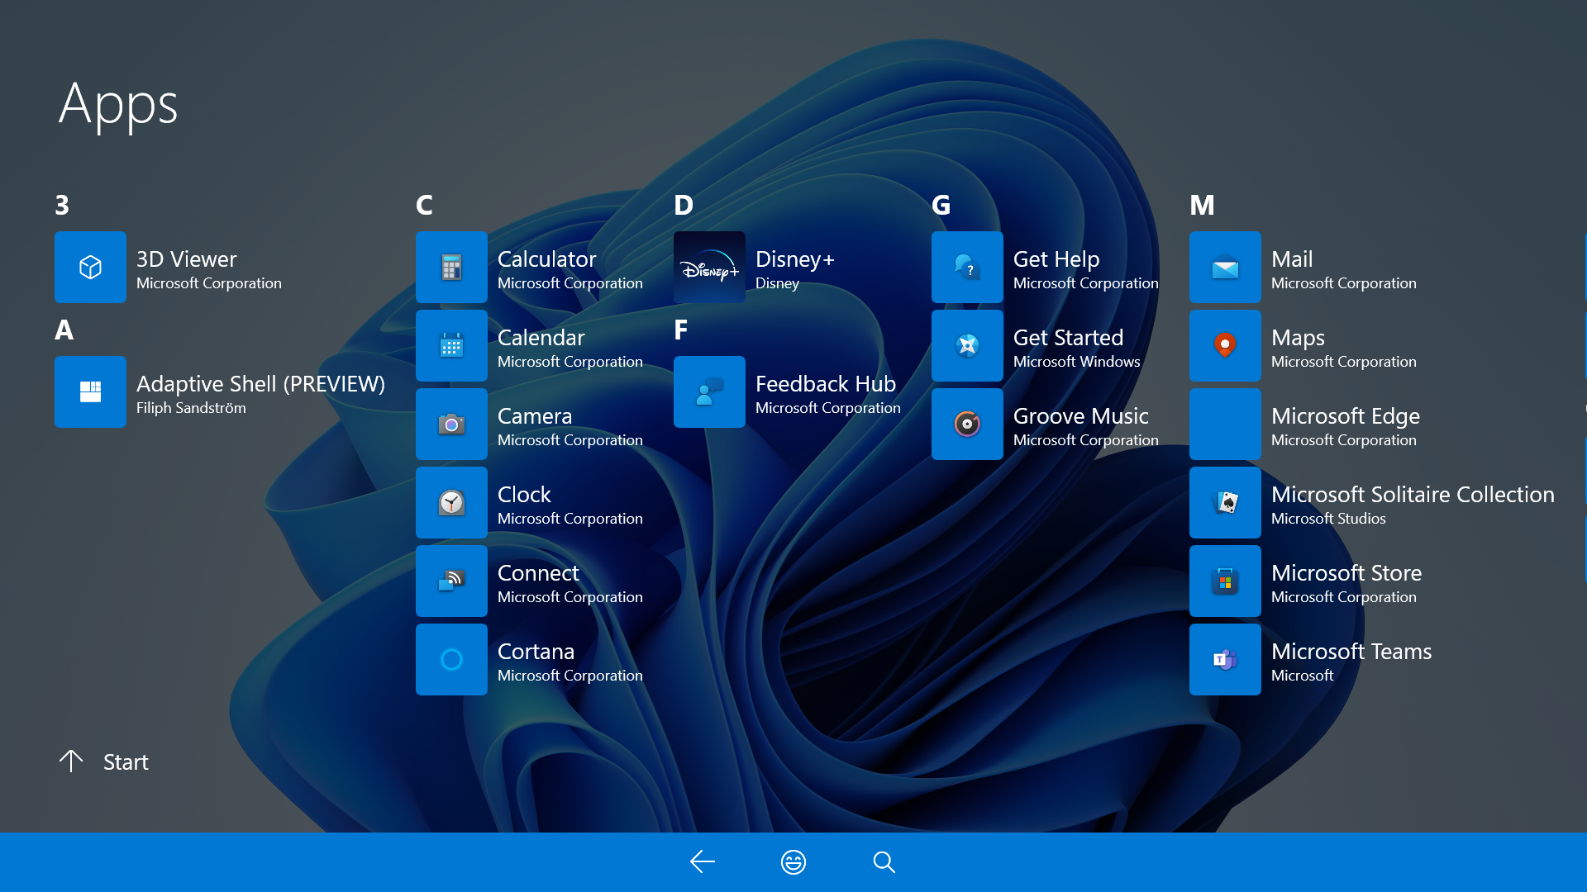Open the Microsoft Store tile icon
1587x892 pixels.
pos(1225,581)
